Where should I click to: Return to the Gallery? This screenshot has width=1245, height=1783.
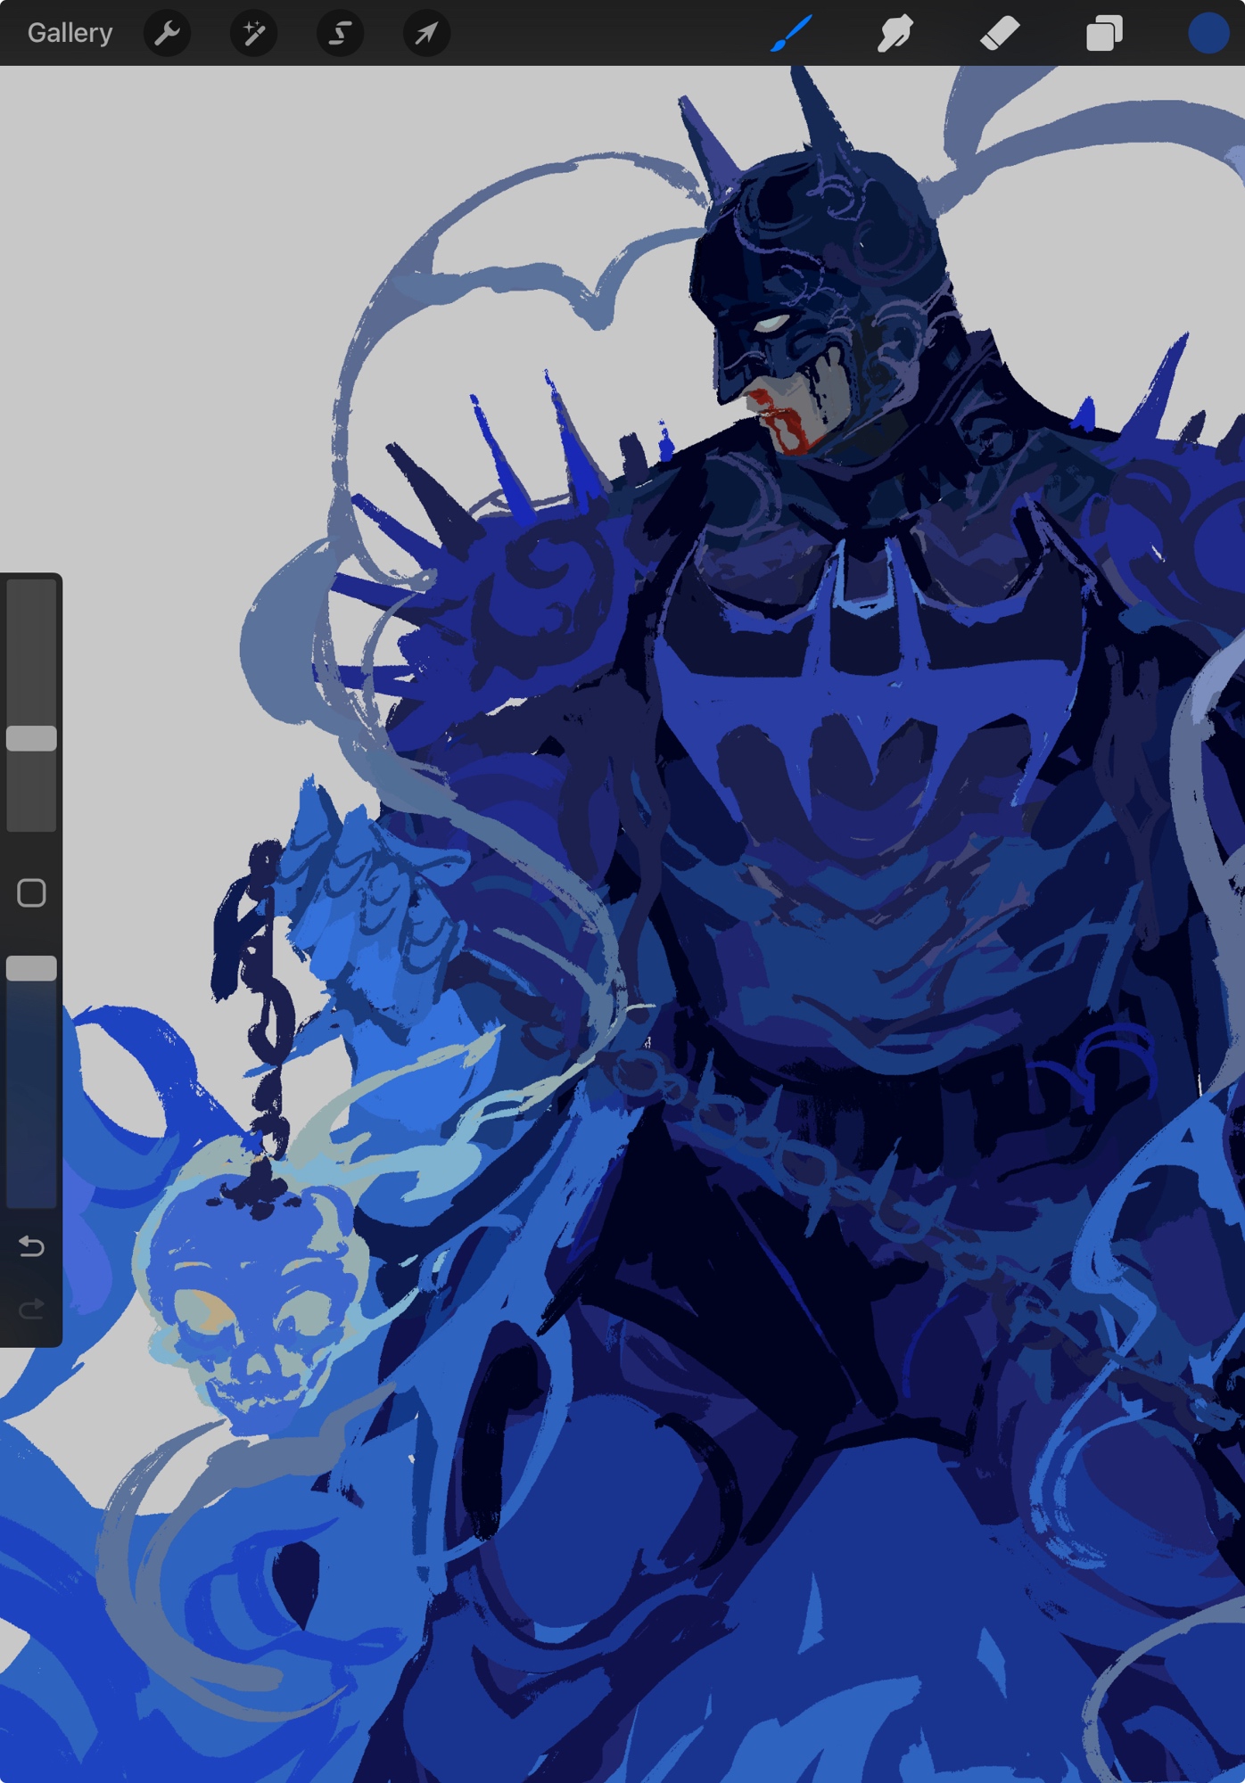(70, 34)
